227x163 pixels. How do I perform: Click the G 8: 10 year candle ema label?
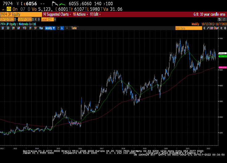coord(209,14)
